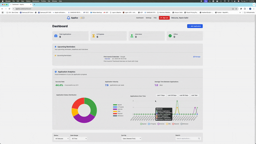Viewport: 256px width, 144px height.
Task: Click the blue Interview tag on reminder
Action: (x=107, y=59)
